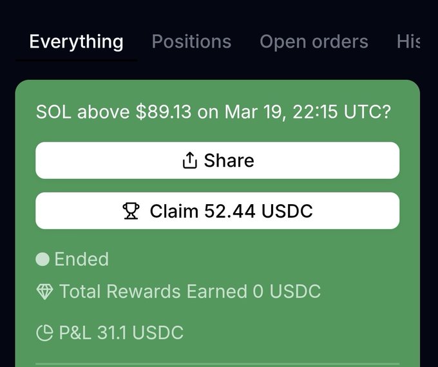Image resolution: width=438 pixels, height=367 pixels.
Task: Claim the 52.44 USDC winnings
Action: click(217, 211)
